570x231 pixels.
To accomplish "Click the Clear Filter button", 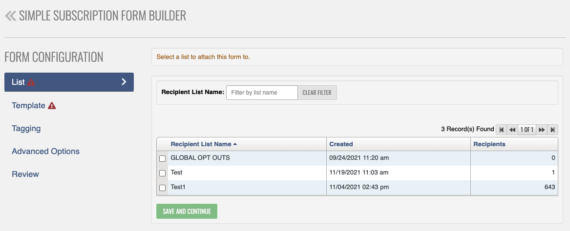I will 317,93.
